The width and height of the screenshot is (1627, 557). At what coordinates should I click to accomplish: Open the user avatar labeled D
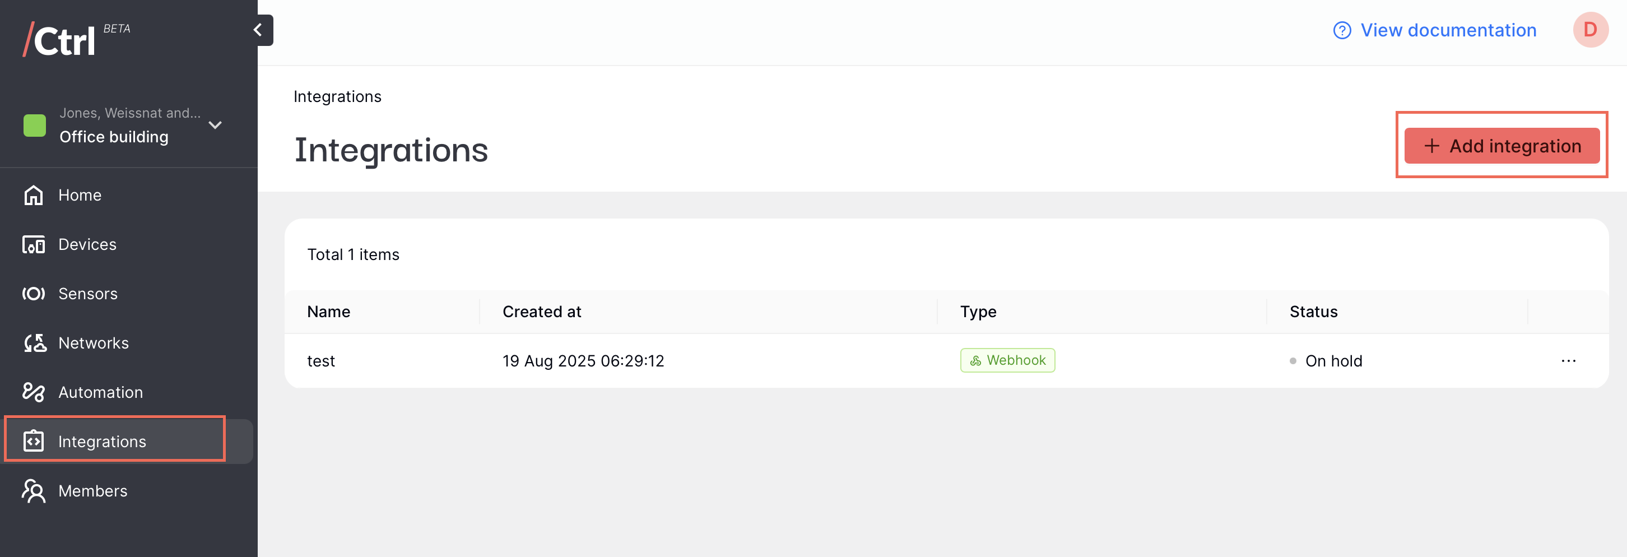point(1589,30)
